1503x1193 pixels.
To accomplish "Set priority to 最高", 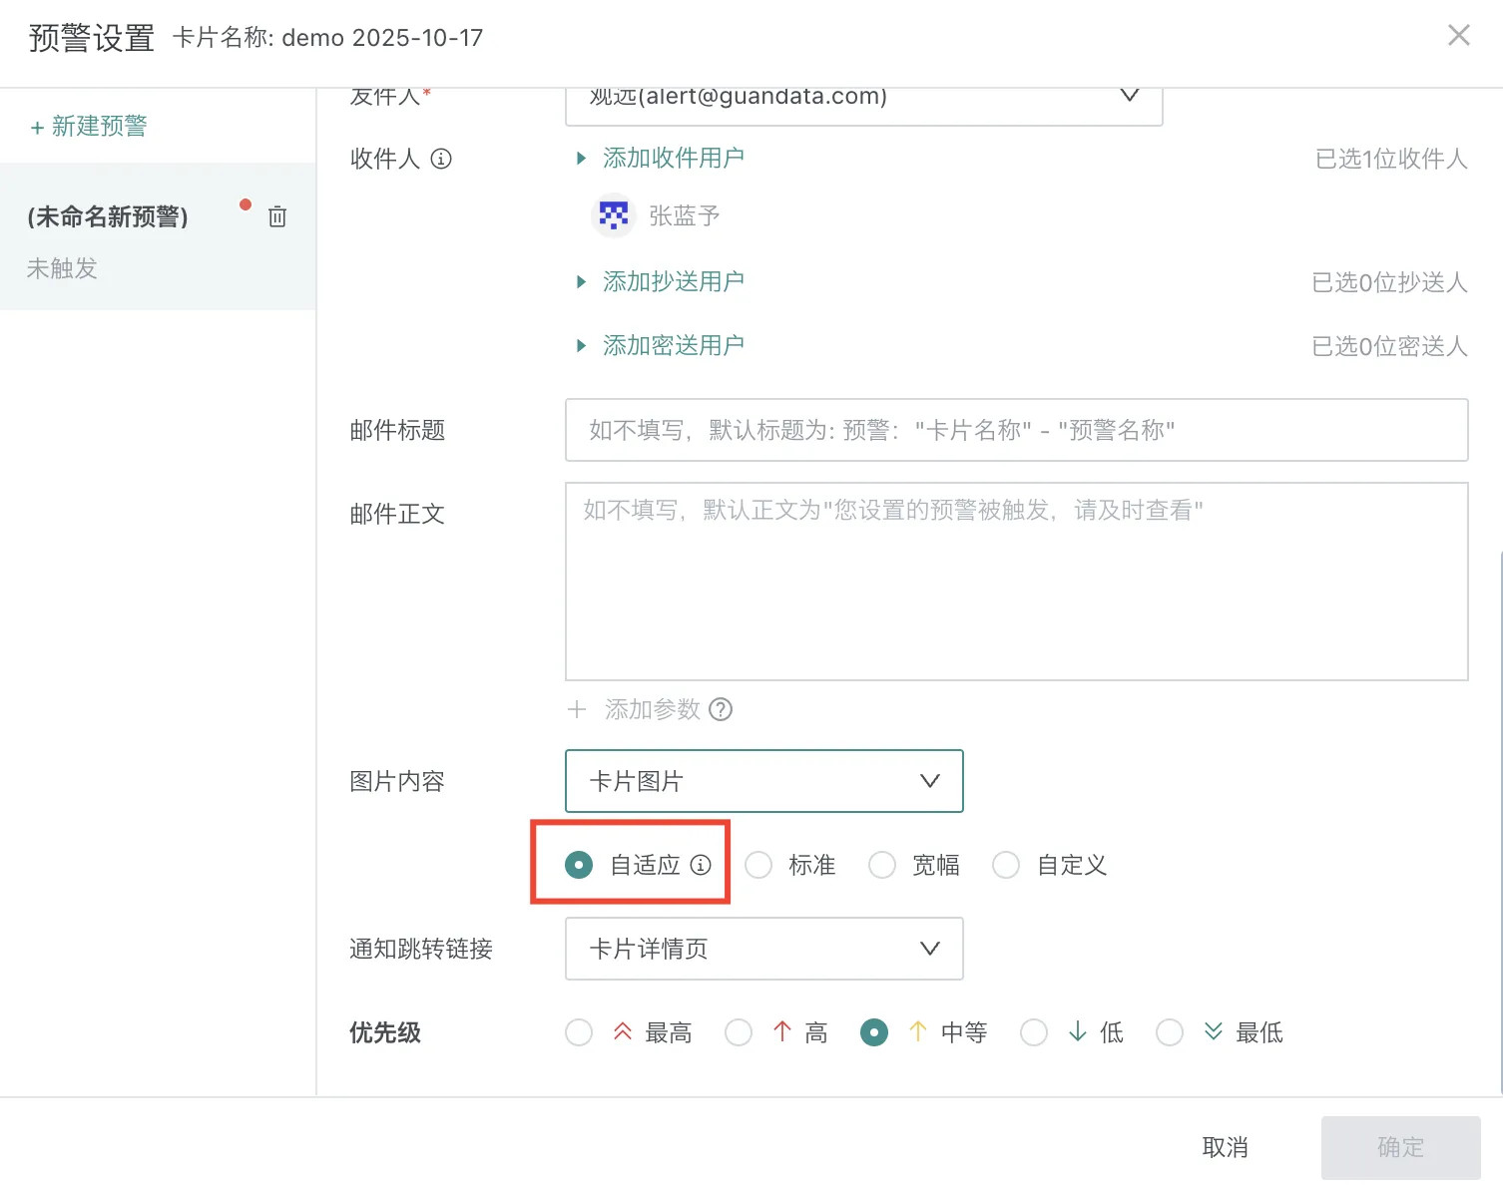I will tap(579, 1032).
